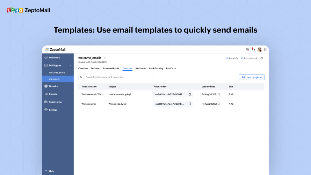Click the ZeptoMail app logo in header

click(55, 49)
